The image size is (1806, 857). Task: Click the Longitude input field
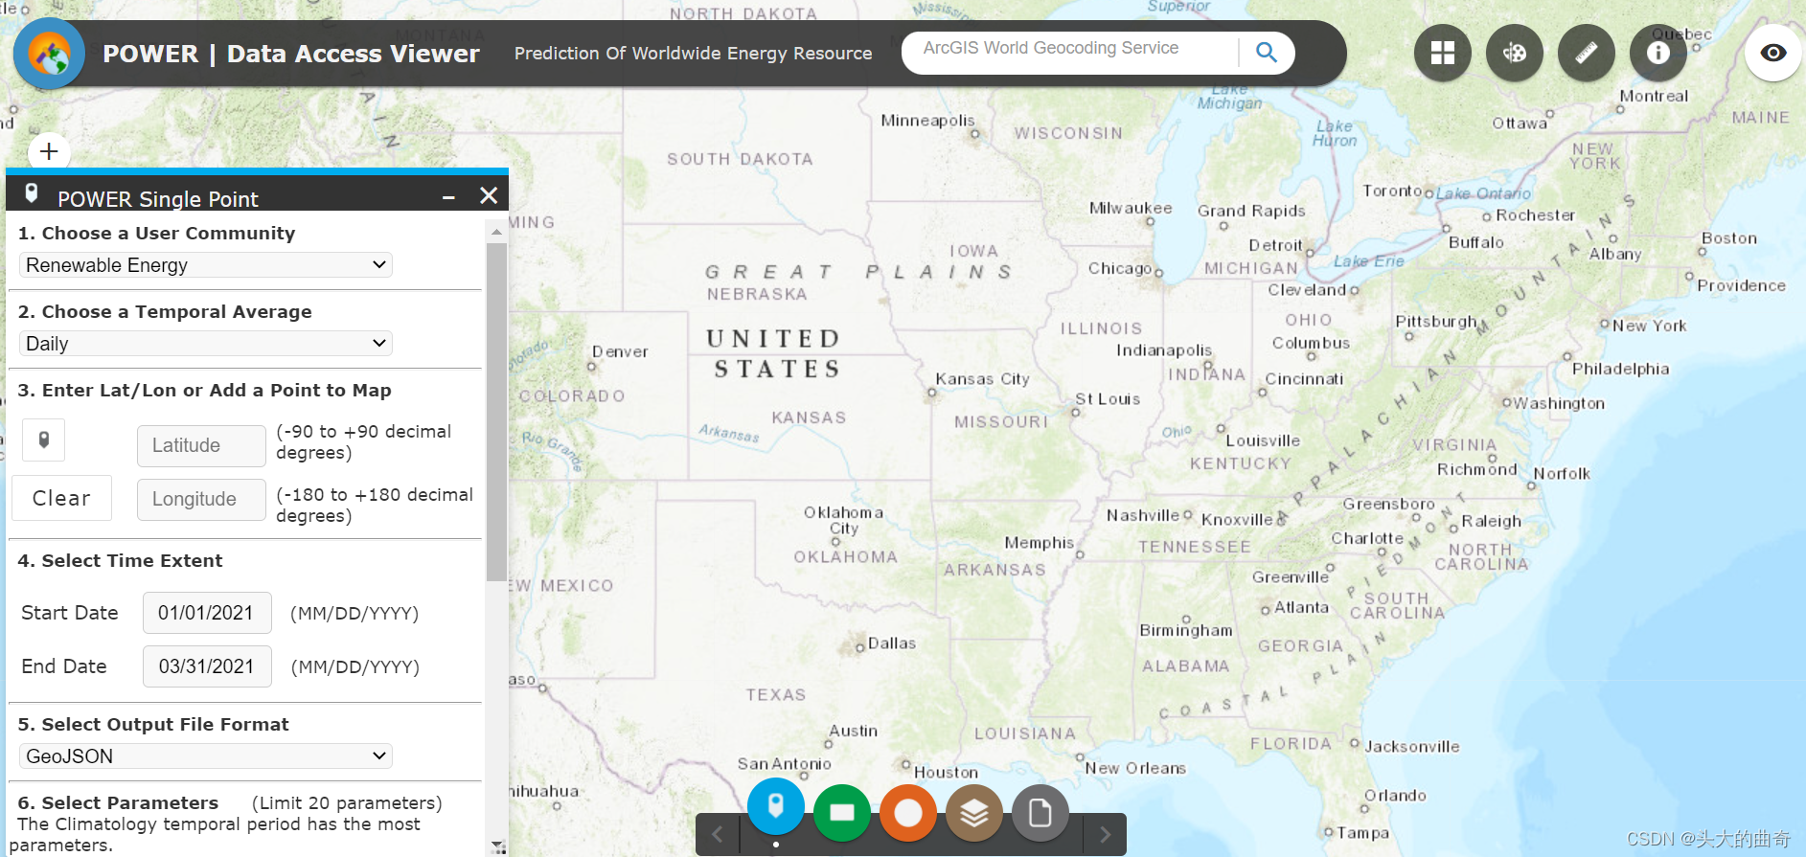click(201, 499)
